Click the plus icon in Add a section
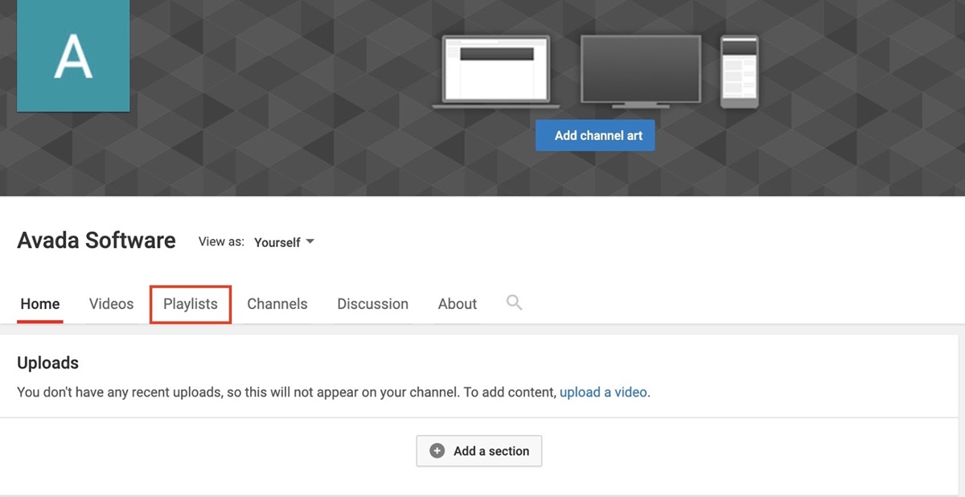 coord(437,451)
